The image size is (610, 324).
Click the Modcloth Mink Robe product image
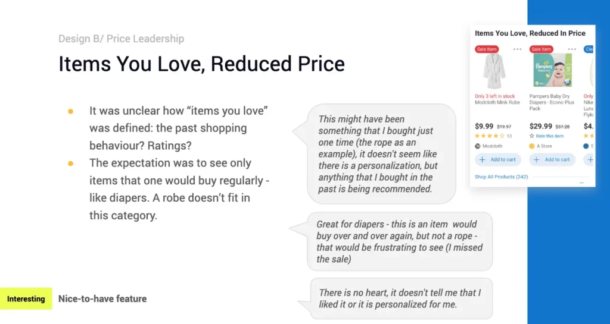tap(494, 71)
